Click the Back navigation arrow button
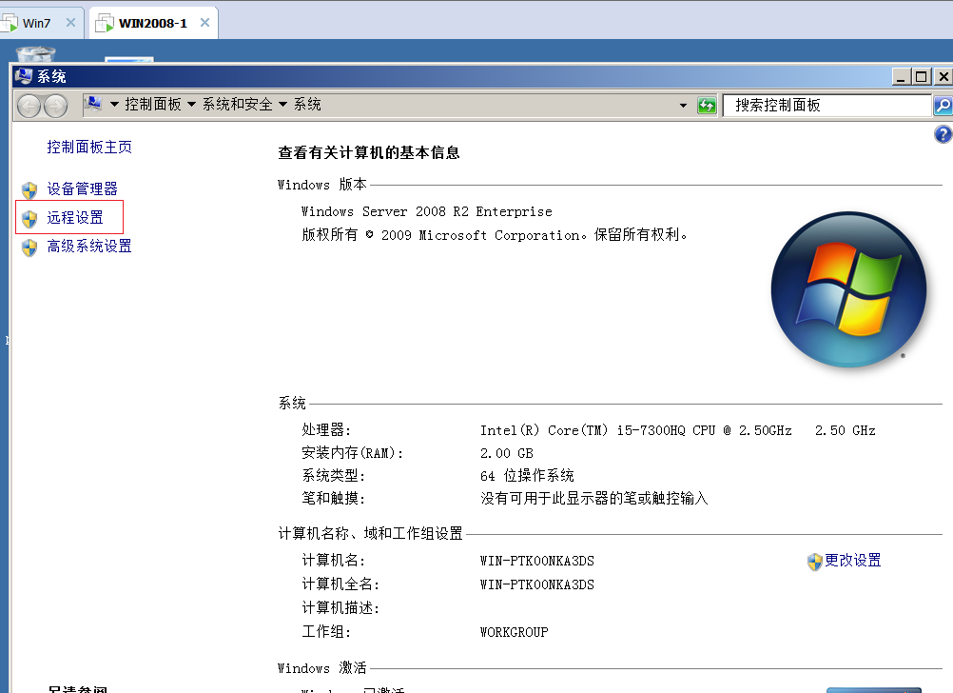 [29, 106]
